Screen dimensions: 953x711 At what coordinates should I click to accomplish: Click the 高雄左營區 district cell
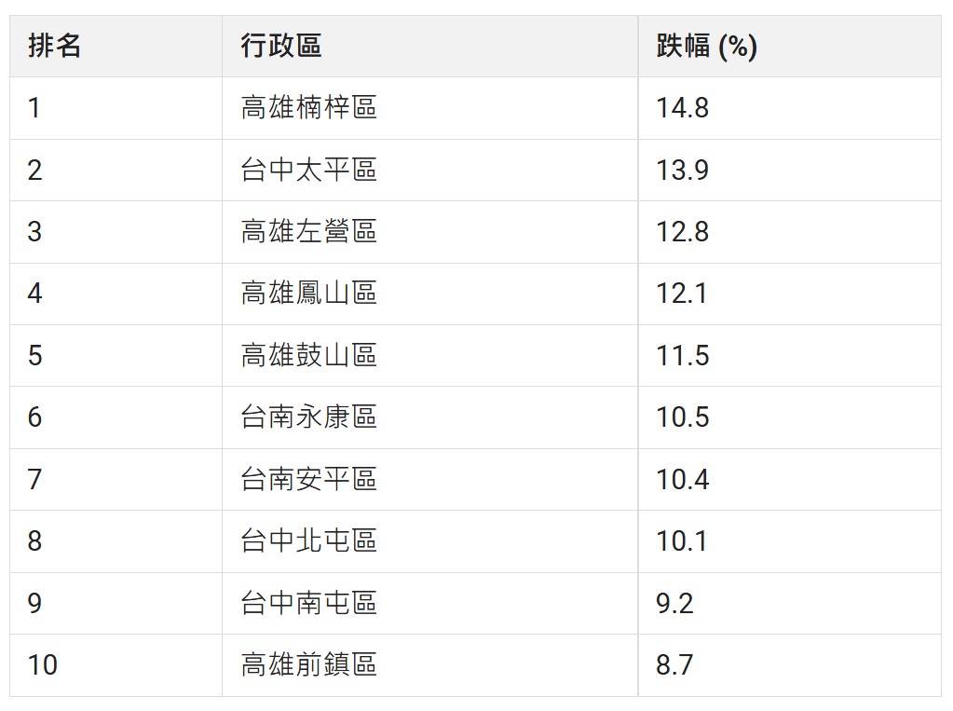pos(308,231)
